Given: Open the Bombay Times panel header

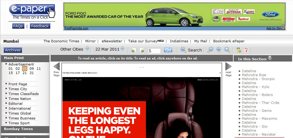Looking at the screenshot, I should tap(25, 129).
